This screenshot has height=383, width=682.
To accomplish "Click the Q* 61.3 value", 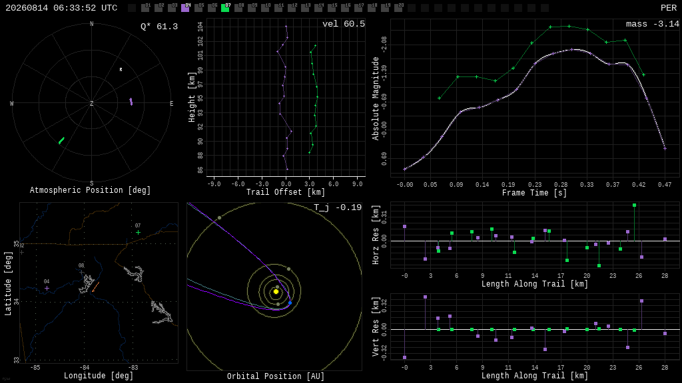I will pyautogui.click(x=159, y=27).
